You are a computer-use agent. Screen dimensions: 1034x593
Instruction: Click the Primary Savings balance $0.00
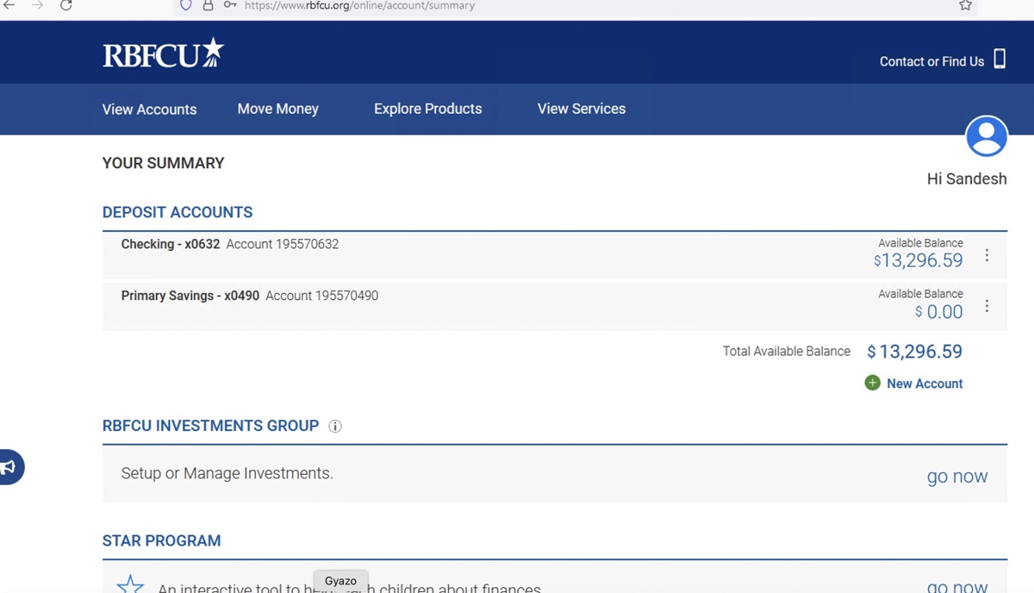[939, 312]
